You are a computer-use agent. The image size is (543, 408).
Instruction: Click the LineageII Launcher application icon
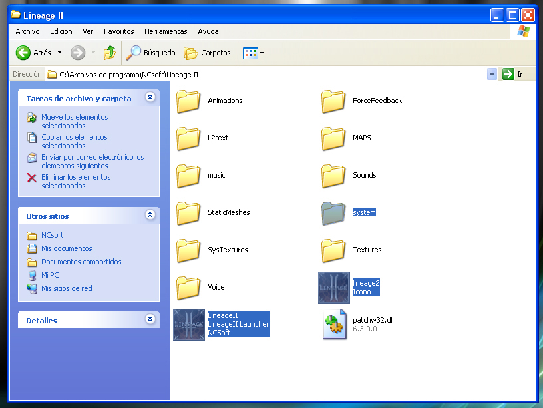pyautogui.click(x=189, y=325)
